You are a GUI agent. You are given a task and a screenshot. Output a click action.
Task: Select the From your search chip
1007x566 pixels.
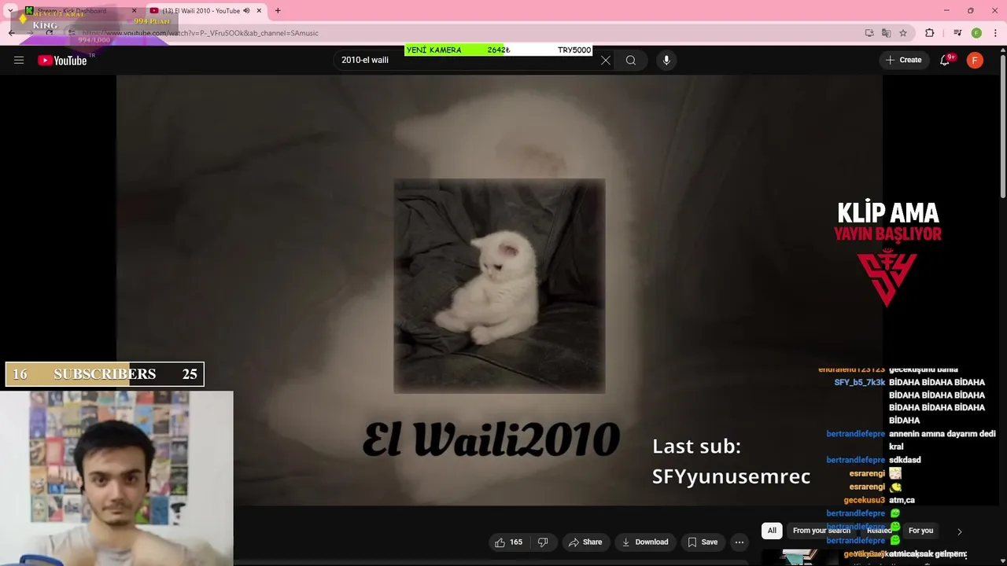click(821, 531)
